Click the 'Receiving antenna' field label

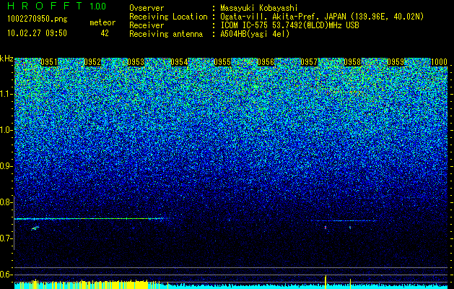tap(166, 34)
